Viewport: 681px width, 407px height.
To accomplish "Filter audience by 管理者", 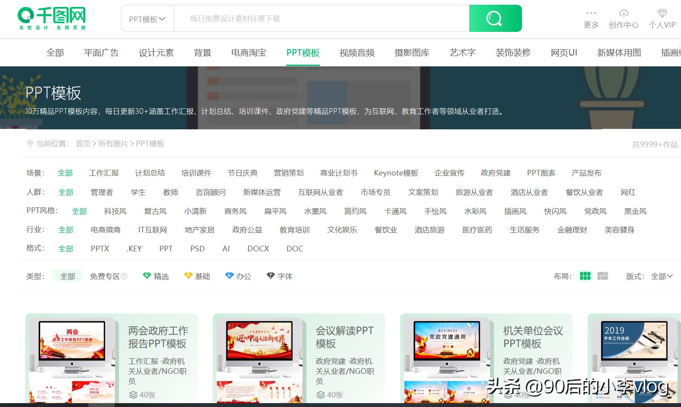I will (x=102, y=192).
